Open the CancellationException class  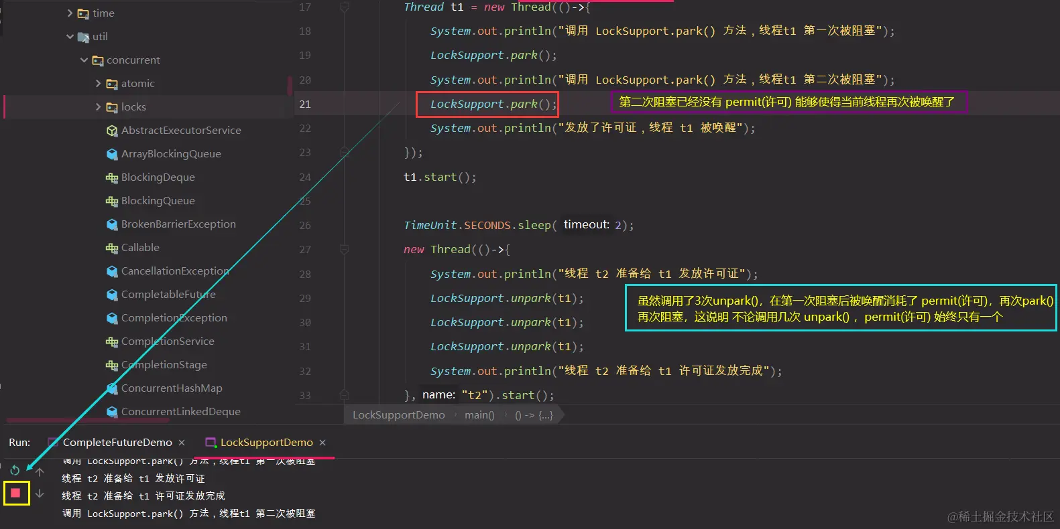[x=175, y=271]
